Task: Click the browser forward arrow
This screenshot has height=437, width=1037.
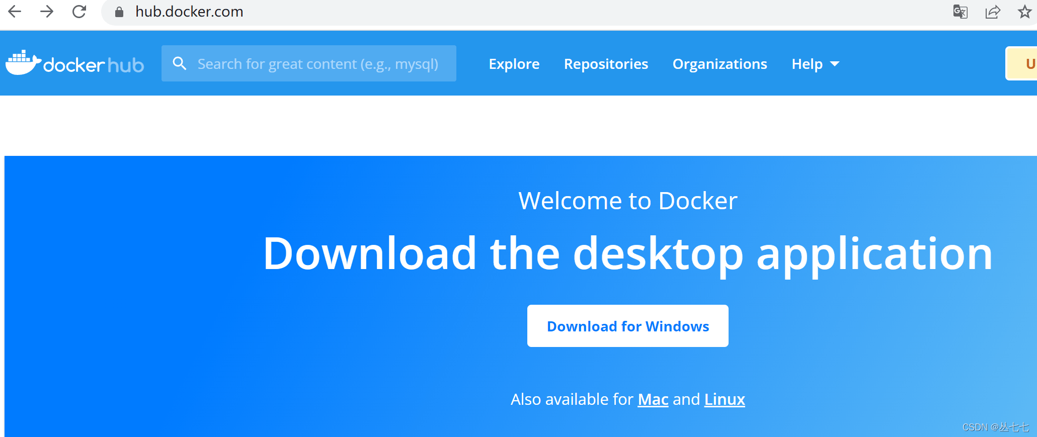Action: 47,12
